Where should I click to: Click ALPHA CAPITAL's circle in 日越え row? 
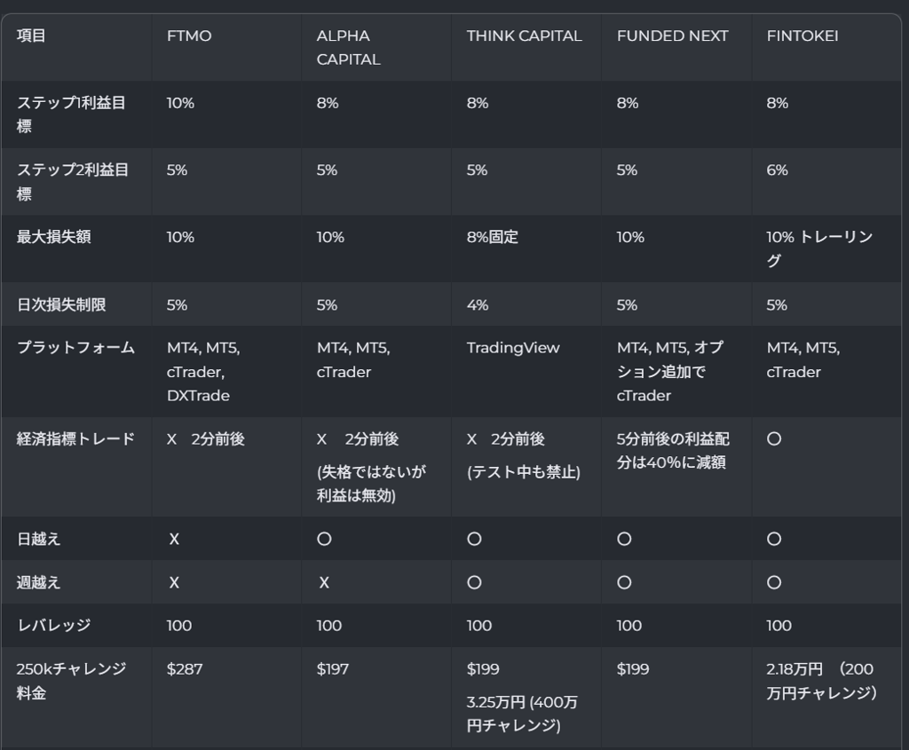[x=324, y=540]
